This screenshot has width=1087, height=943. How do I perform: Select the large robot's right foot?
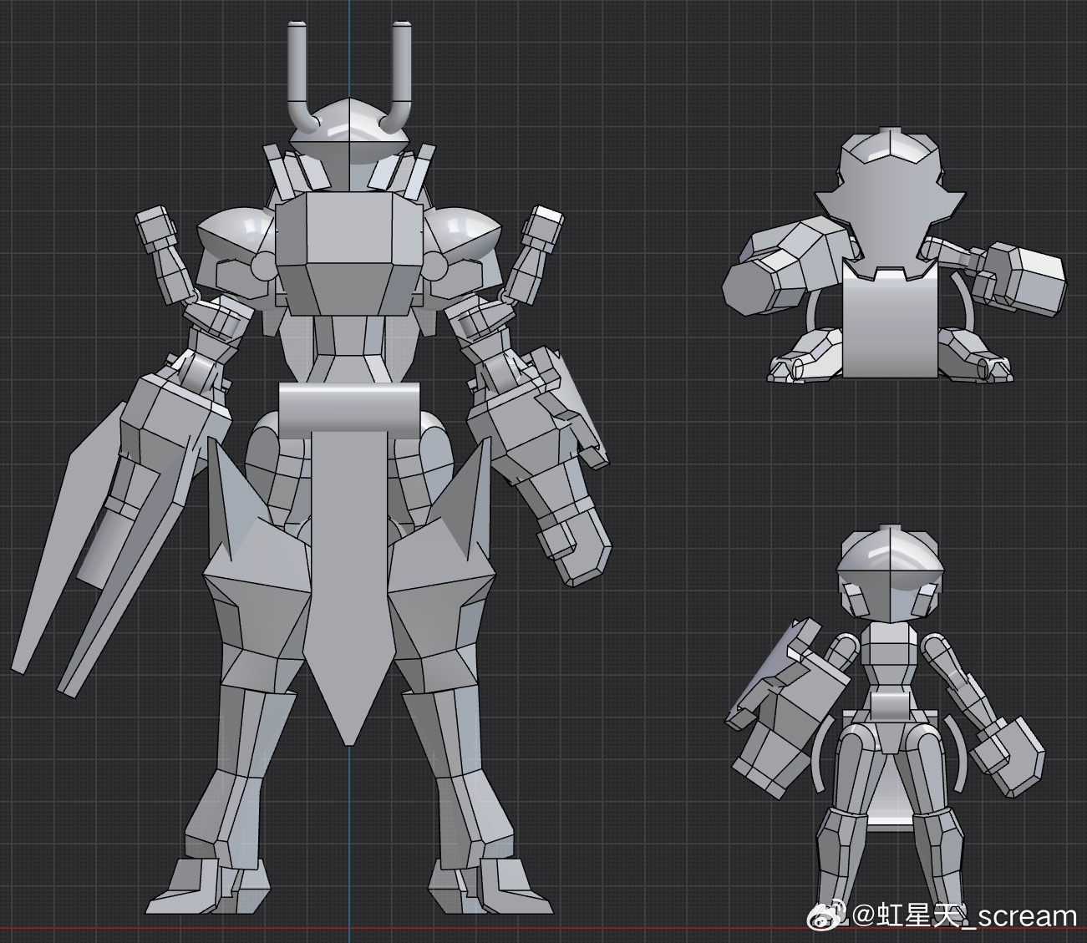point(493,890)
